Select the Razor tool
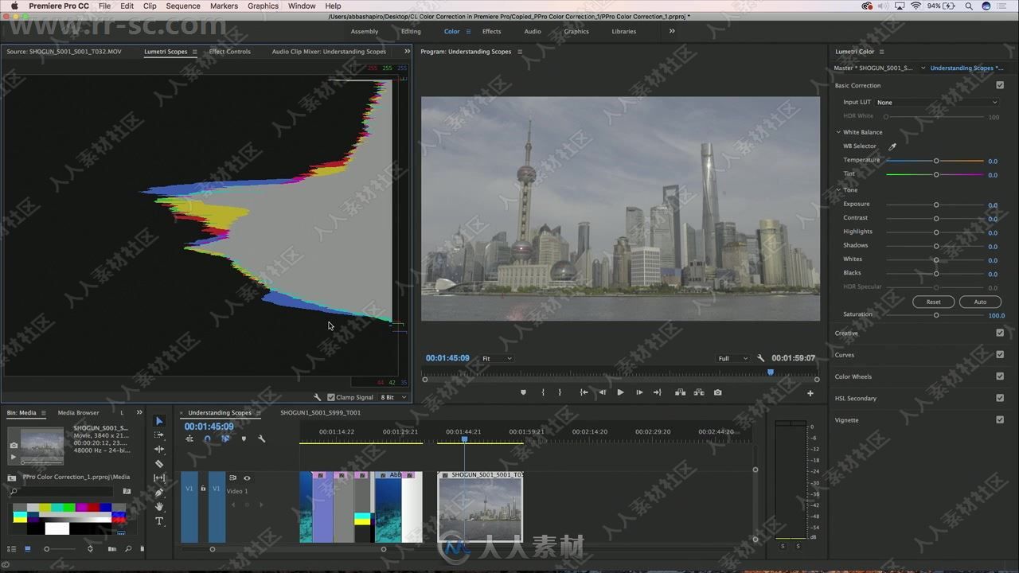The height and width of the screenshot is (573, 1019). click(159, 464)
